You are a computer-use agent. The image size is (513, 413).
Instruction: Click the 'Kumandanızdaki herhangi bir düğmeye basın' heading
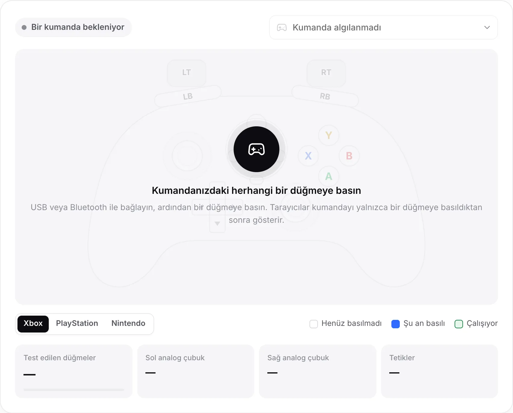point(256,191)
